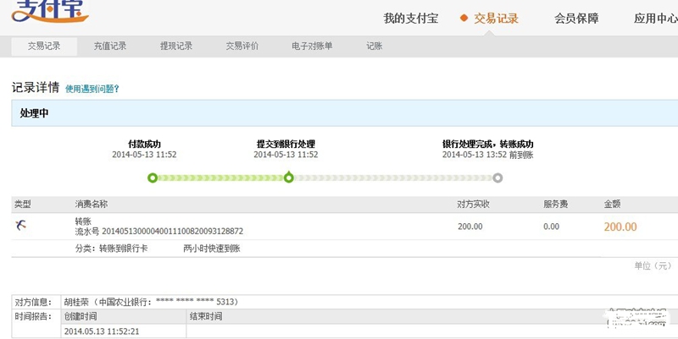Switch to the 交易评价 sub-tab
678x339 pixels.
coord(242,46)
